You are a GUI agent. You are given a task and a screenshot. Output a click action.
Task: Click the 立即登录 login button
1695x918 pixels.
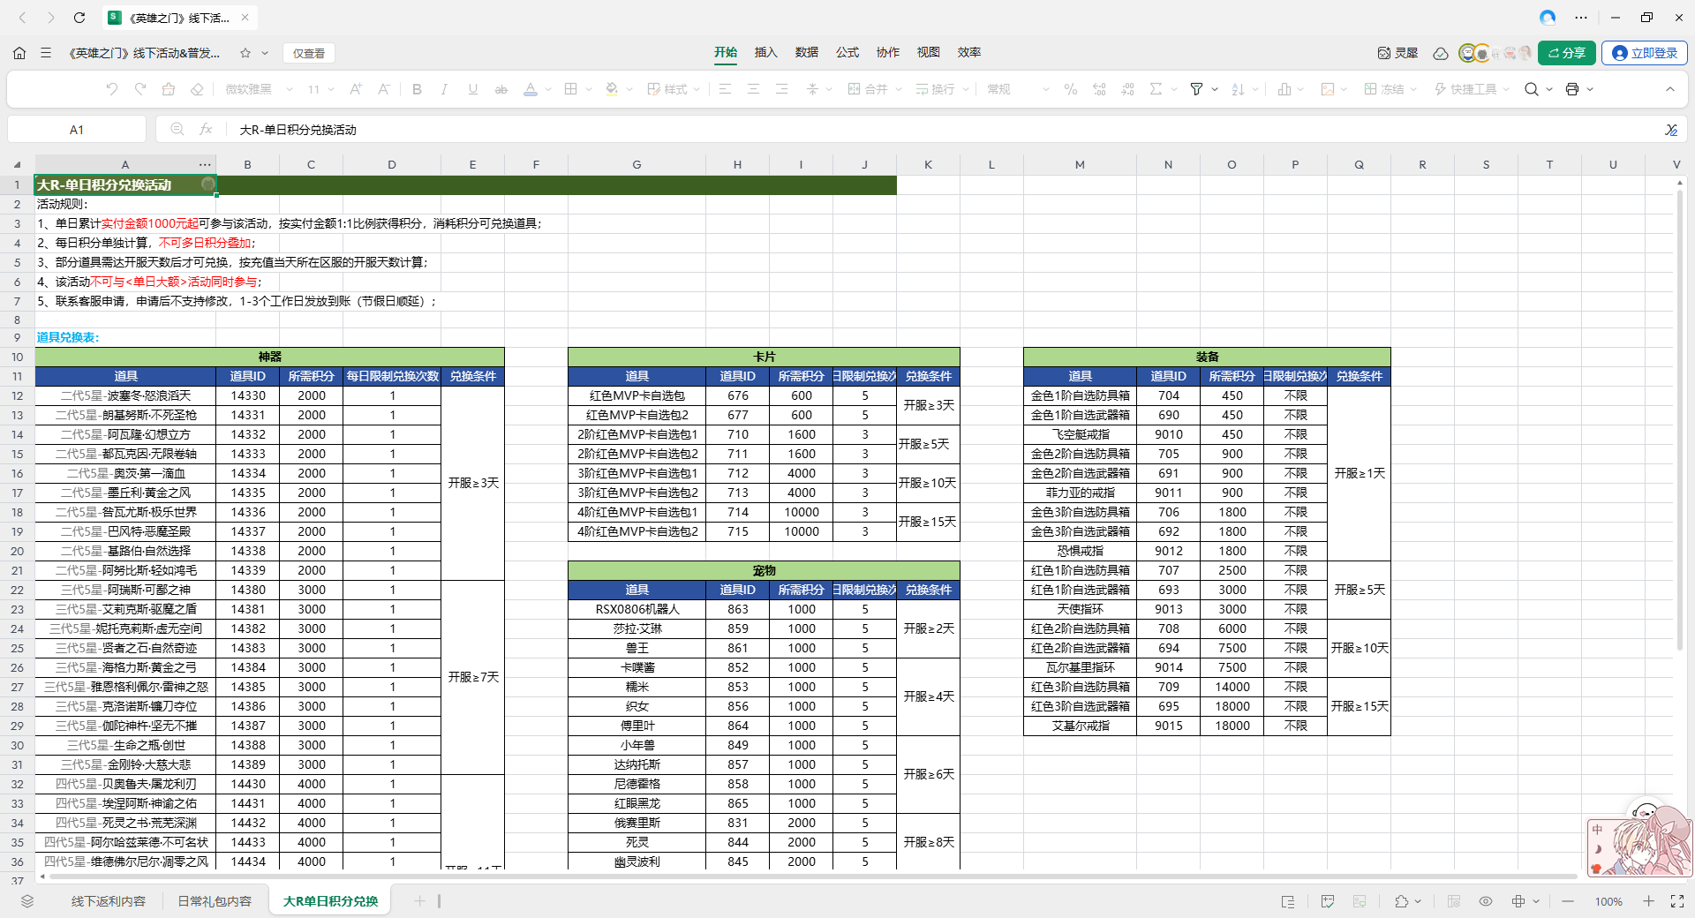tap(1645, 53)
